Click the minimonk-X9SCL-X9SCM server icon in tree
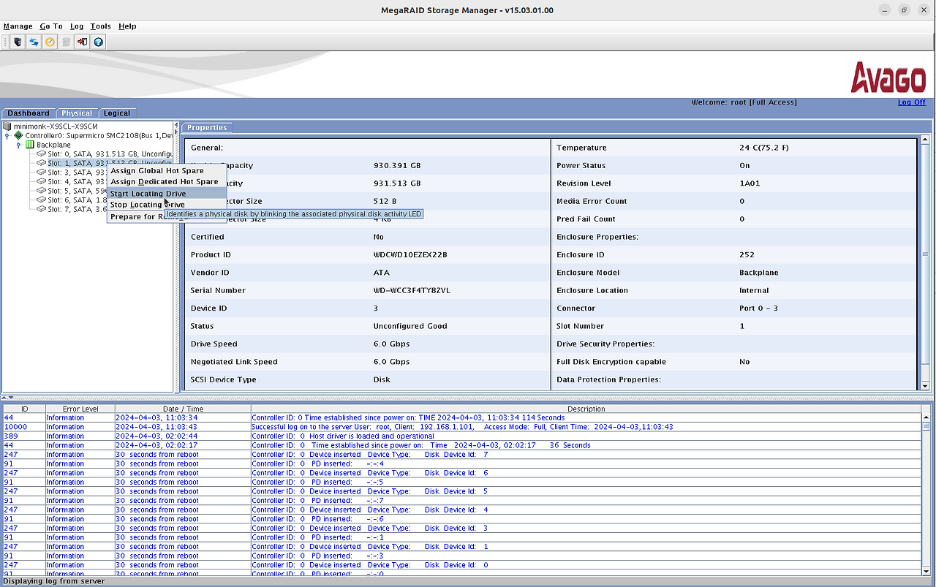The image size is (936, 587). pos(8,126)
